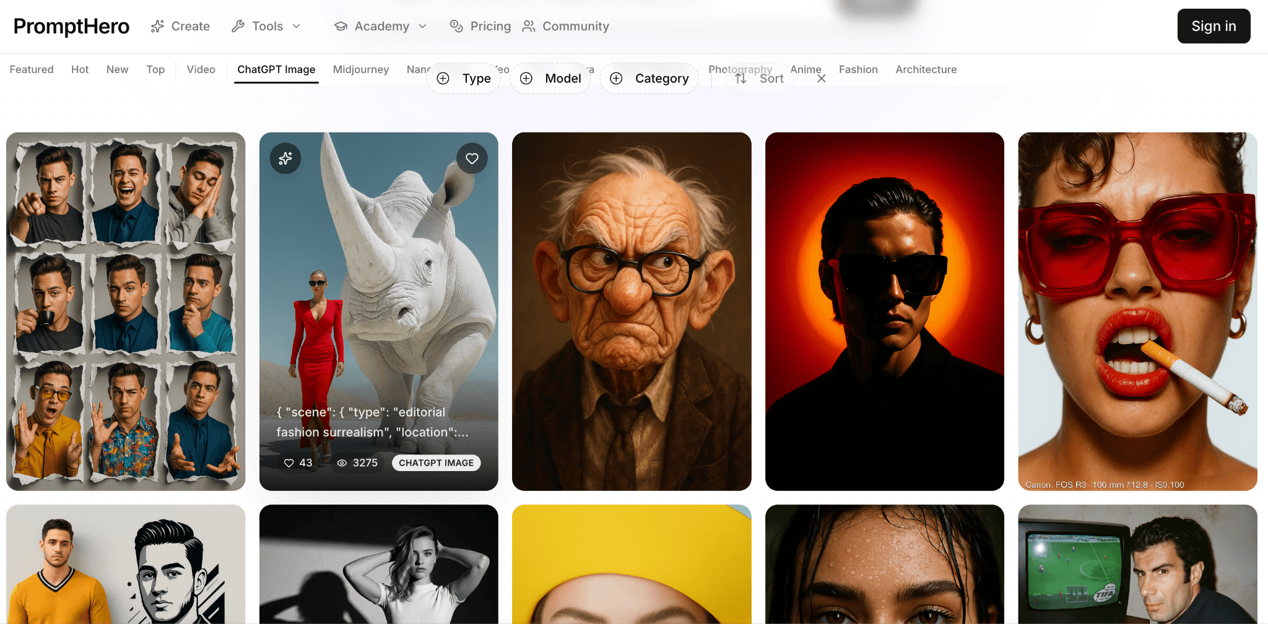This screenshot has width=1268, height=624.
Task: Open the grumpy old man portrait thumbnail
Action: (632, 311)
